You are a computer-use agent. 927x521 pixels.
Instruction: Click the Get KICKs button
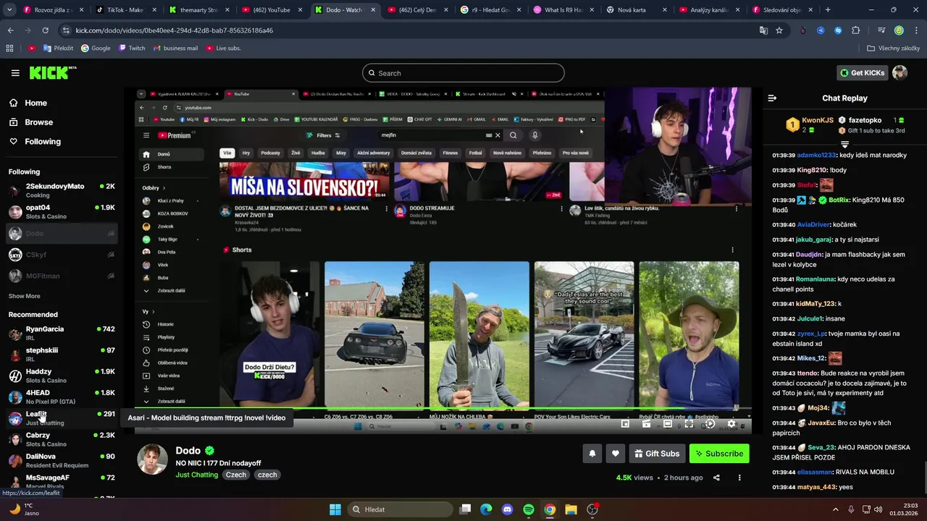coord(863,72)
